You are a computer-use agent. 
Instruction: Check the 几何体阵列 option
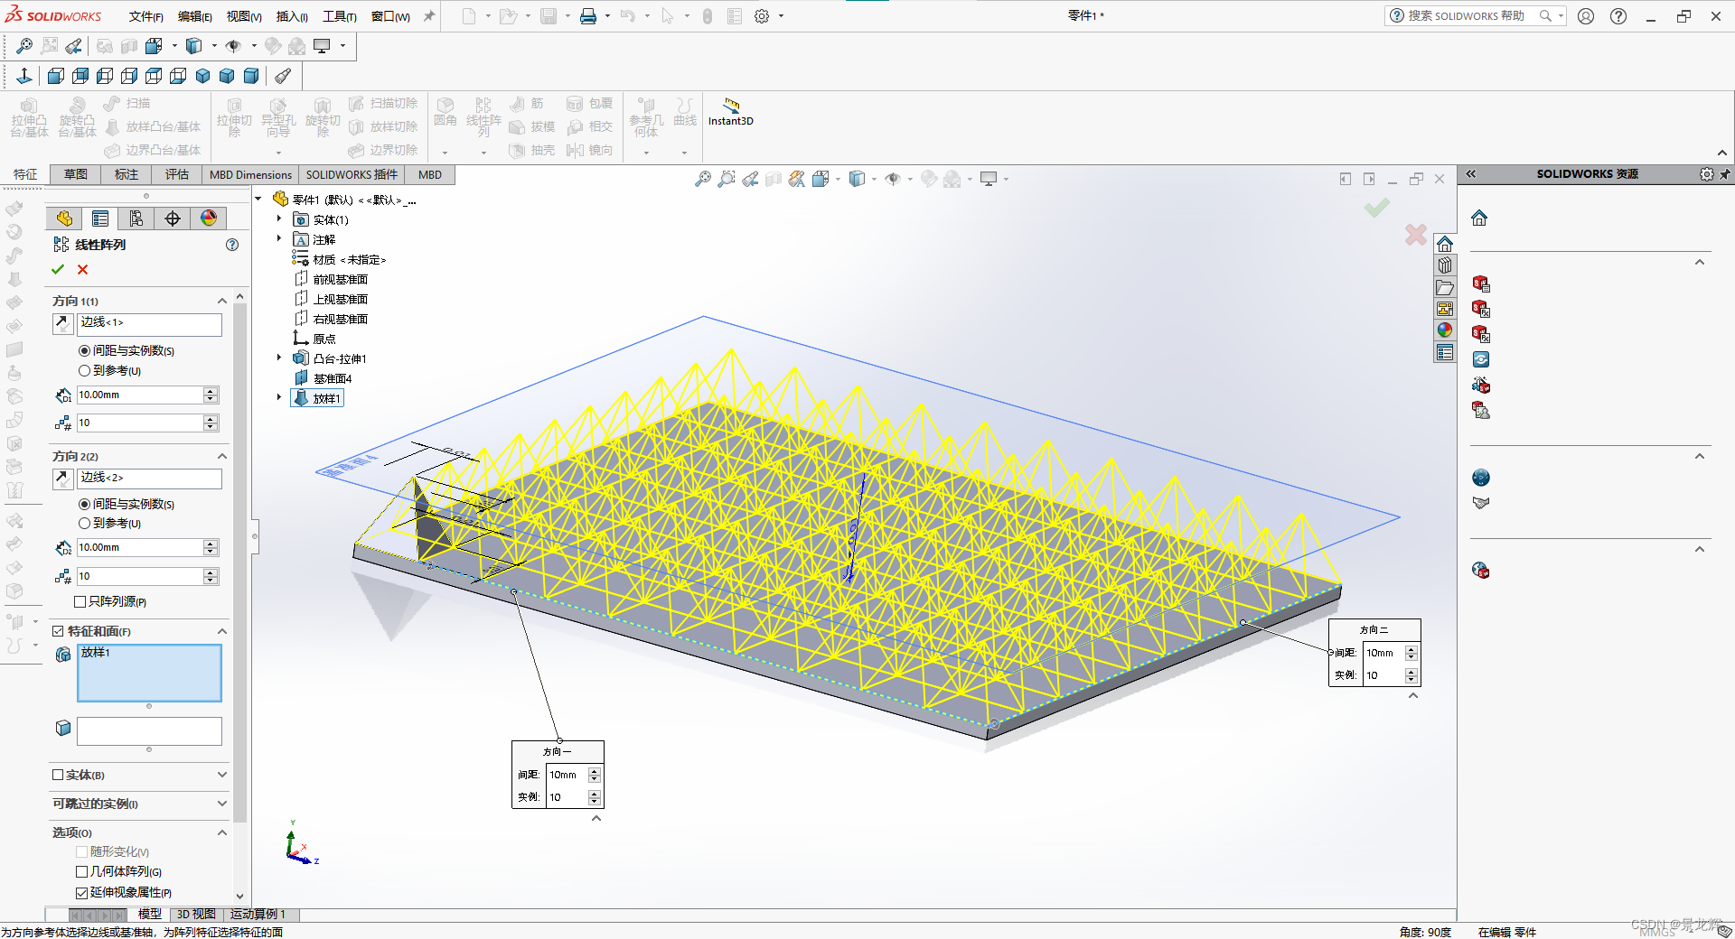[x=81, y=871]
